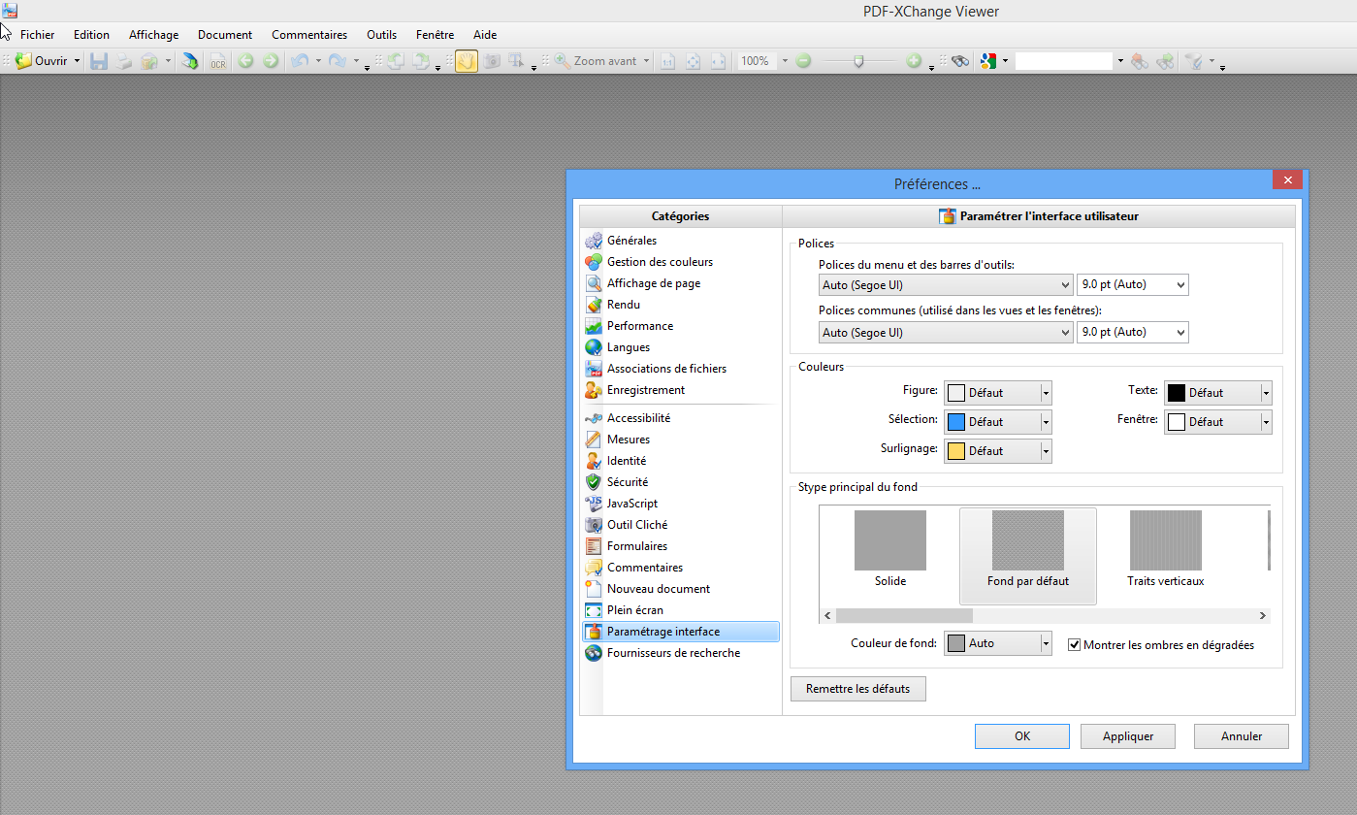The width and height of the screenshot is (1357, 815).
Task: Click the green back arrow icon
Action: pos(245,61)
